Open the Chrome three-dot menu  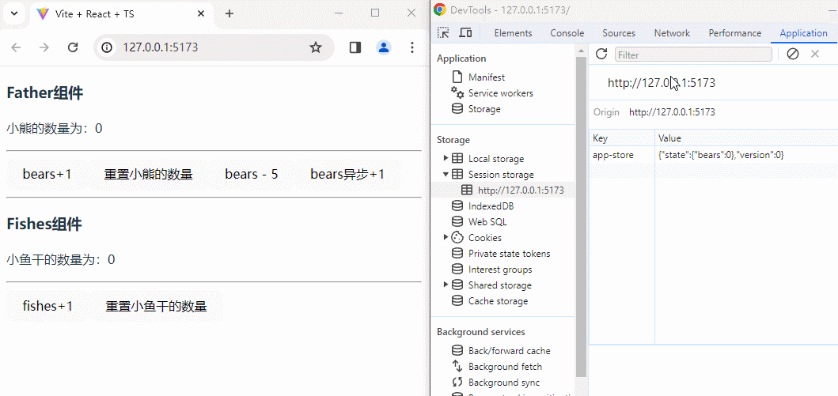coord(411,47)
